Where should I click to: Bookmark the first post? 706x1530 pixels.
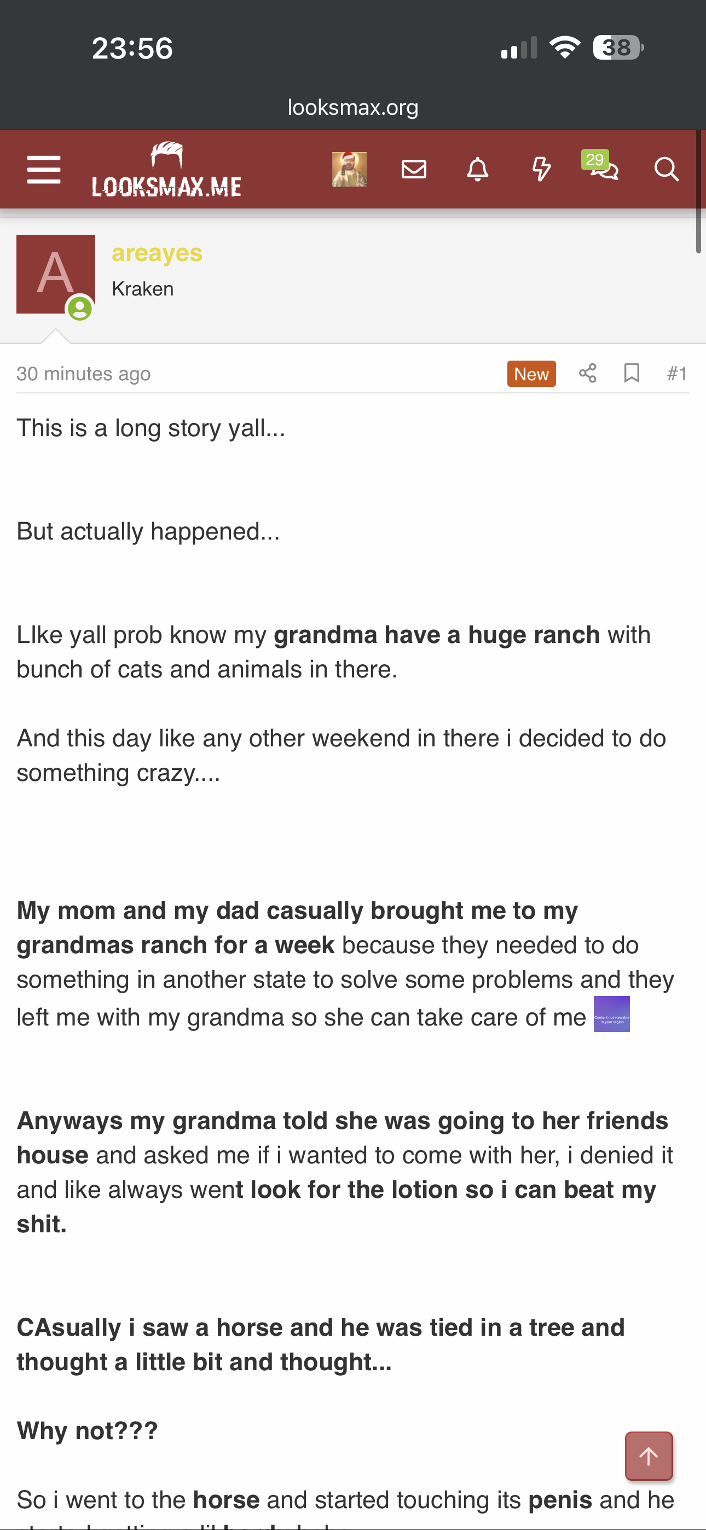point(632,374)
